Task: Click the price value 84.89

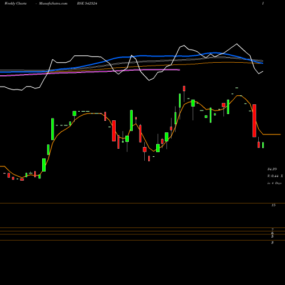Action: 272,169
